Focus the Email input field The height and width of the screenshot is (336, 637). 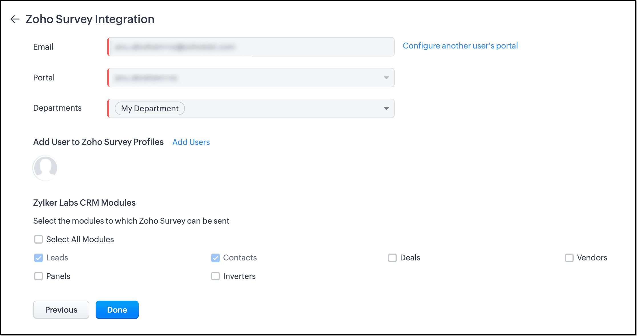pos(251,47)
